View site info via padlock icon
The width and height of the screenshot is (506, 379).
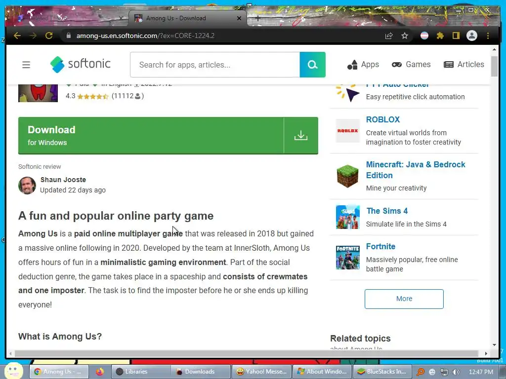(x=68, y=36)
